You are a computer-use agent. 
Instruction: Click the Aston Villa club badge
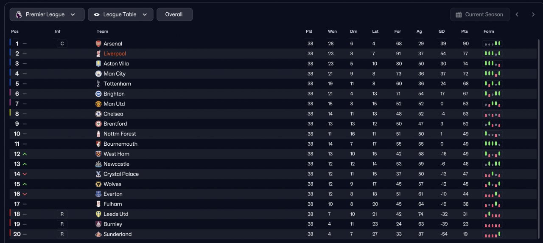pyautogui.click(x=98, y=64)
